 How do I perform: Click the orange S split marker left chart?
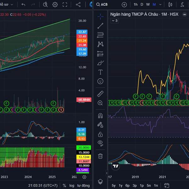[x=61, y=110]
